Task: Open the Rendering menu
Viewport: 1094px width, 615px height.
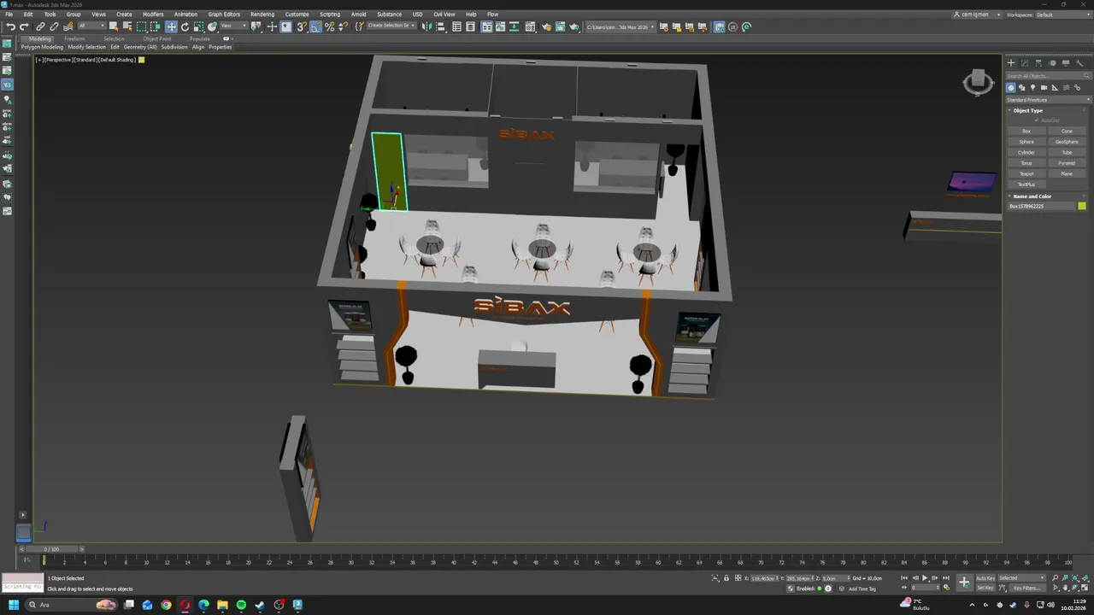Action: click(x=262, y=15)
